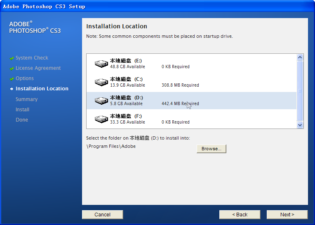Select the Summary step
Image resolution: width=315 pixels, height=225 pixels.
pyautogui.click(x=27, y=99)
